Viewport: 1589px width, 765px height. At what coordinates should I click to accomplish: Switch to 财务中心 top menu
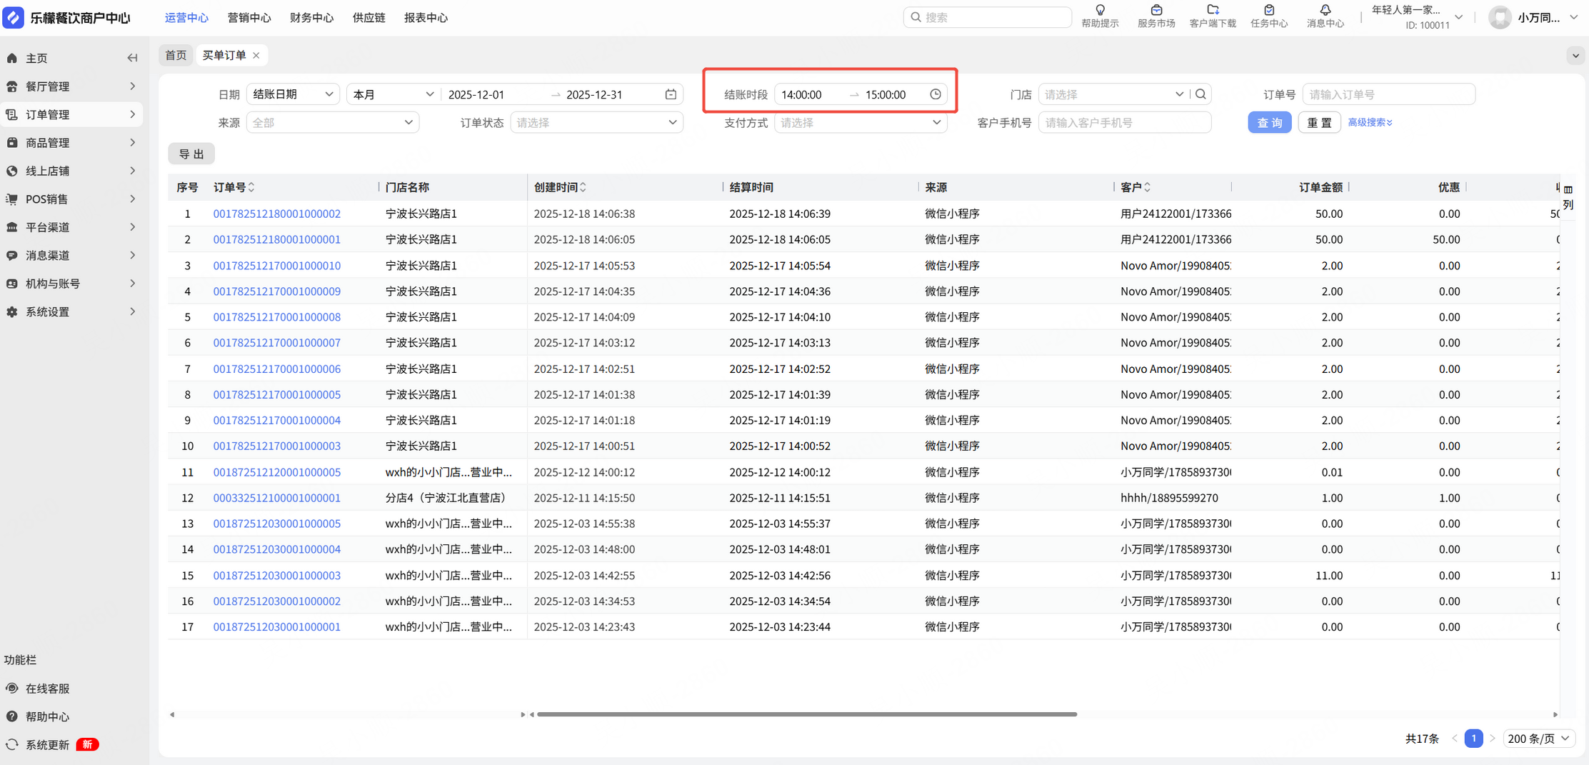(311, 18)
